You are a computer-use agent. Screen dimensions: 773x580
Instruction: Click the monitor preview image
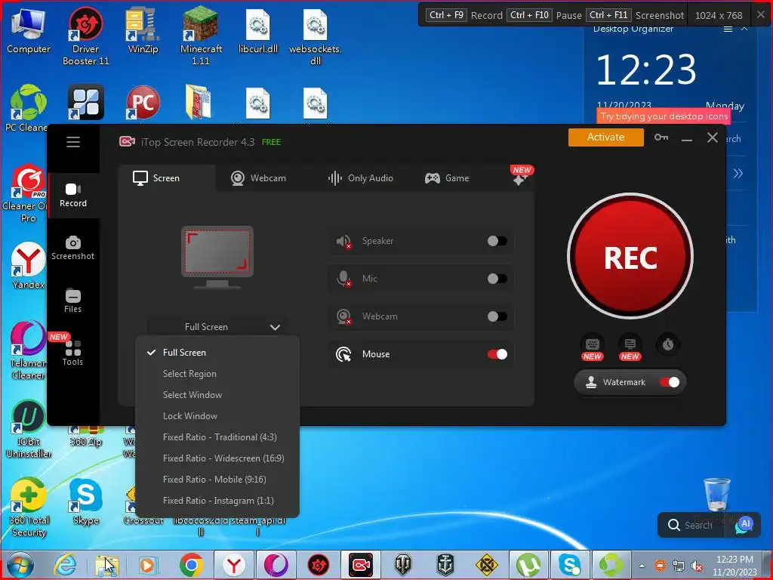[x=217, y=258]
